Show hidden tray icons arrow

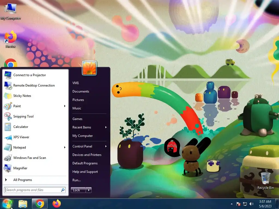[x=232, y=204]
